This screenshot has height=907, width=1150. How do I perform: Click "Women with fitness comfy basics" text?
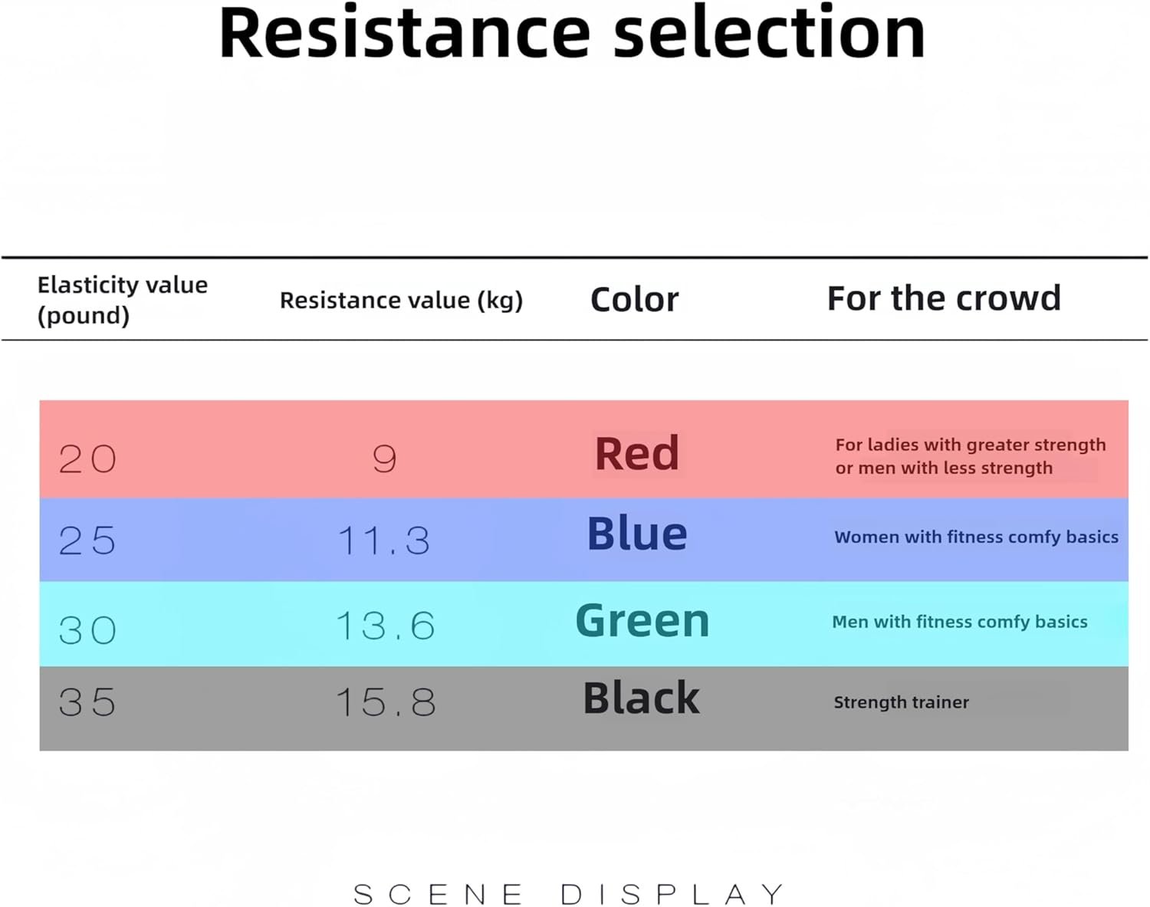(975, 537)
